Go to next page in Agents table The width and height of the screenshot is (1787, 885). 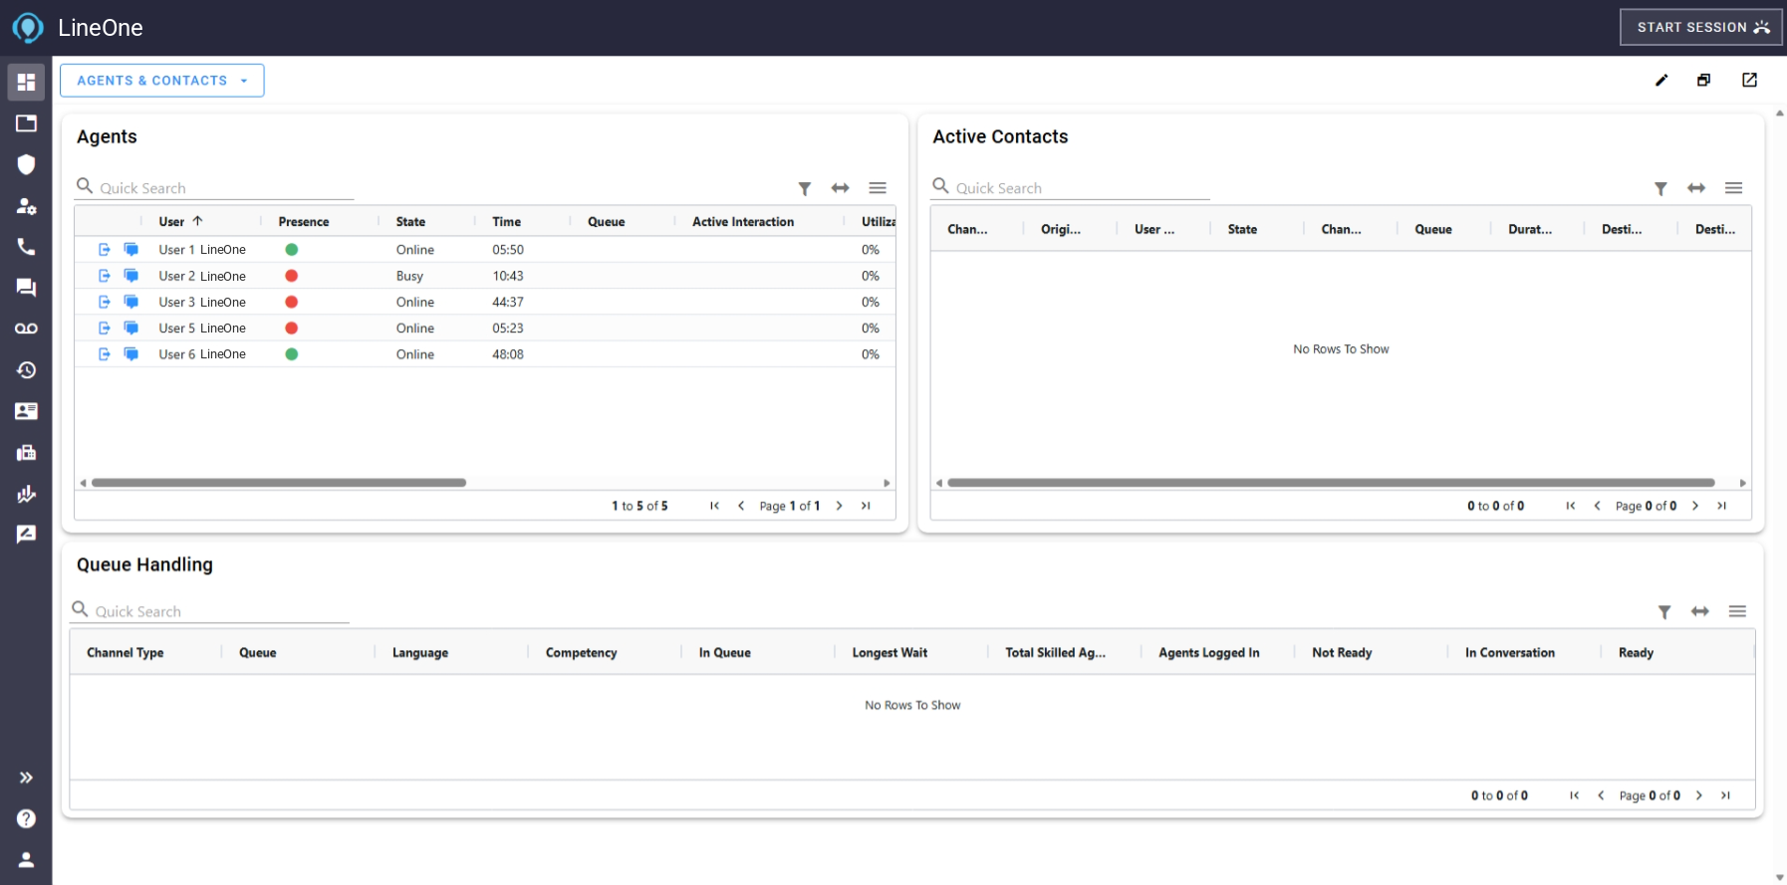pos(840,506)
